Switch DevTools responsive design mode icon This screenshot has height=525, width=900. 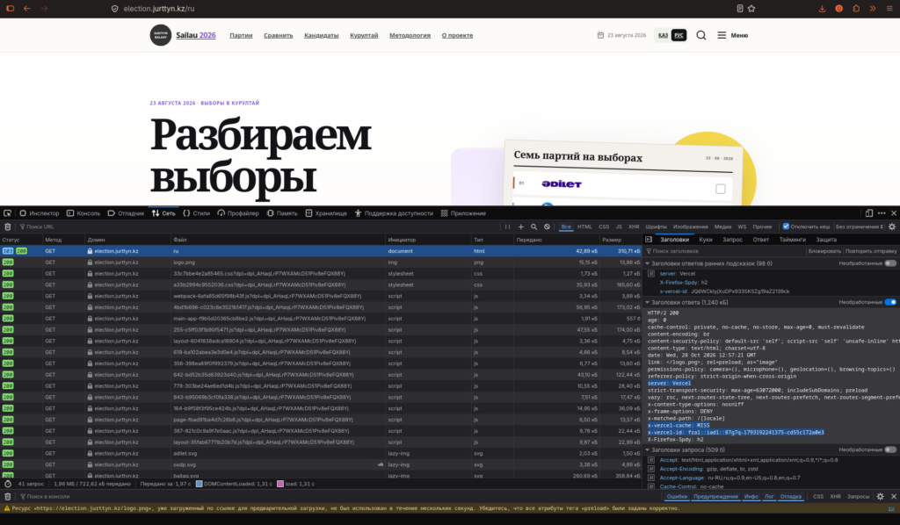[x=869, y=213]
